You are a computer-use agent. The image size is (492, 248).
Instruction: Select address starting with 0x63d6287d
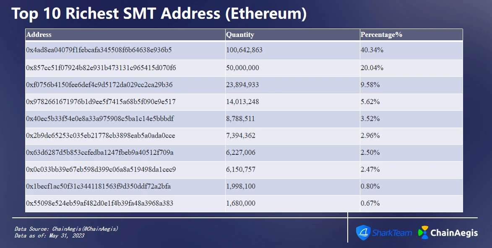(99, 152)
